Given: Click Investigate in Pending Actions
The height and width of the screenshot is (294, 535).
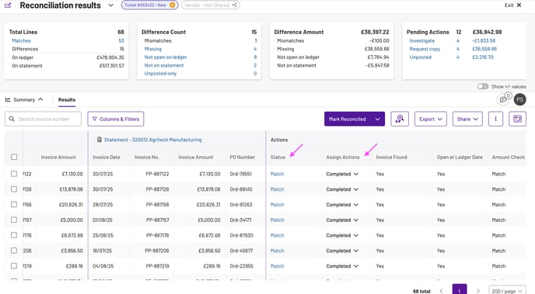Looking at the screenshot, I should pos(422,40).
